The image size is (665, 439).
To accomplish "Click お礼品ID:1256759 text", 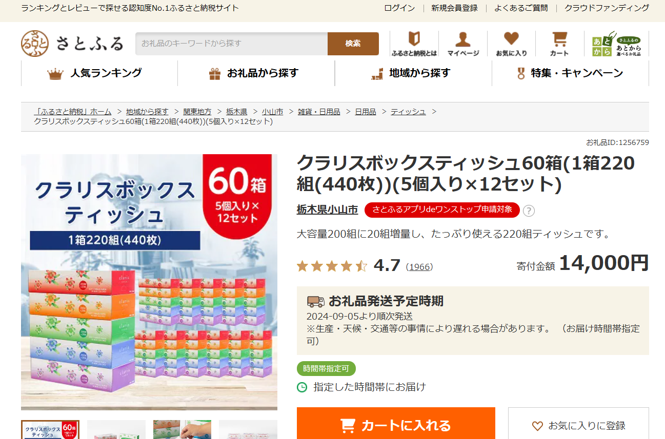I will (x=617, y=142).
